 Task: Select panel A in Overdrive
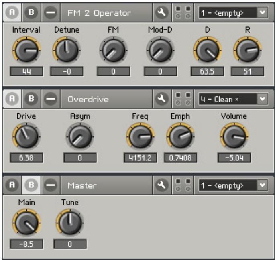(12, 99)
